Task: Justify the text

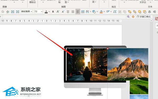Action: click(x=73, y=12)
